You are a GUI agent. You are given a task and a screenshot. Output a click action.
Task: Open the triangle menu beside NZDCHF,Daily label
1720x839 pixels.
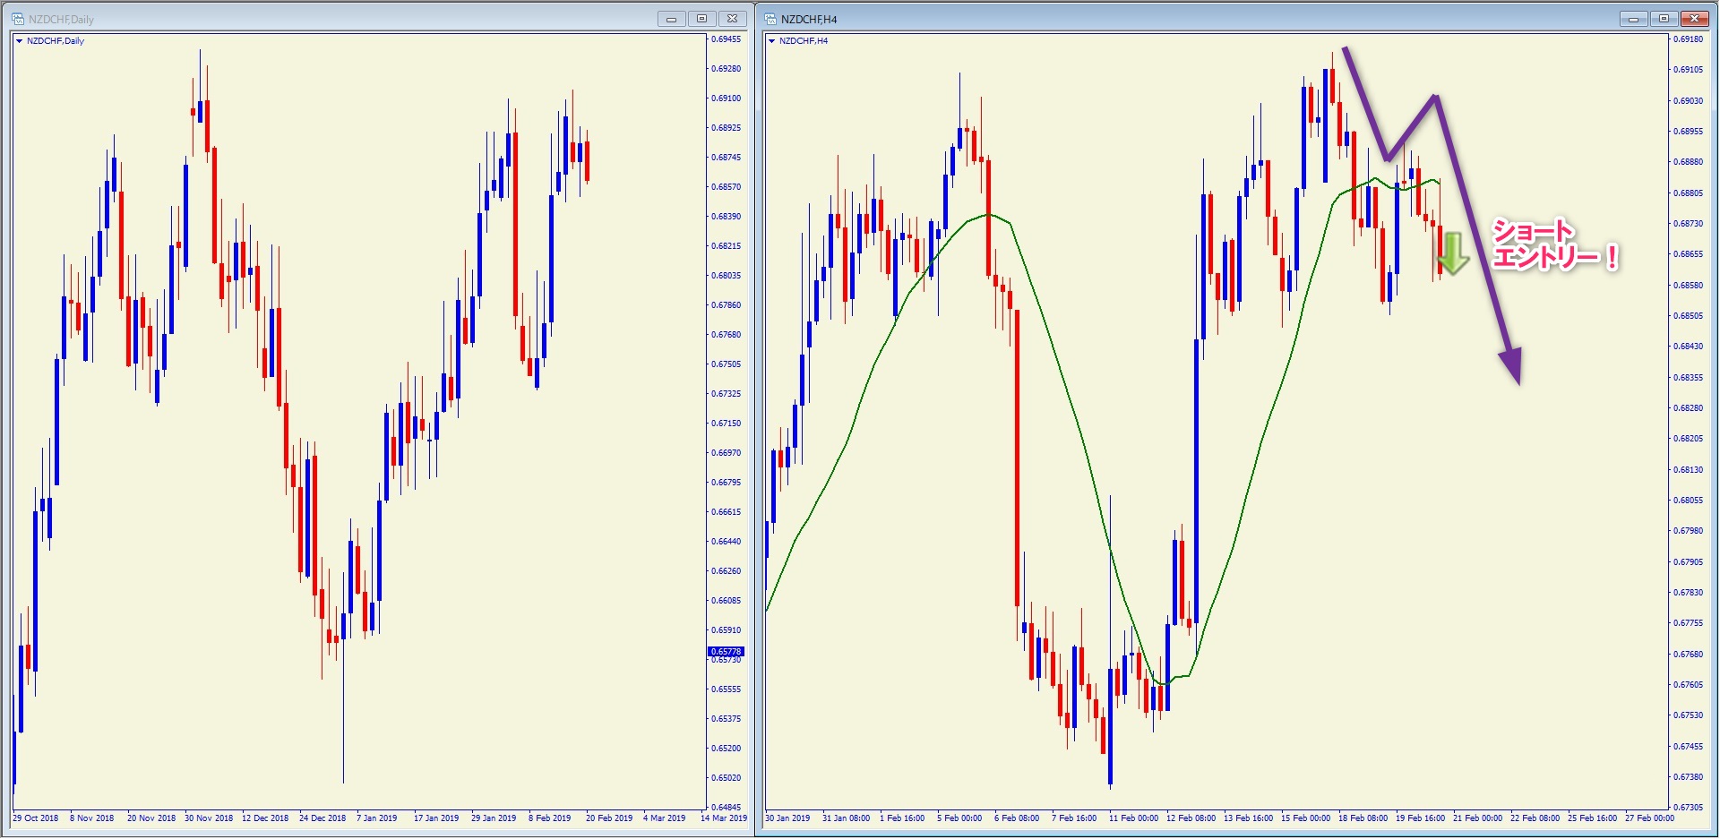pyautogui.click(x=19, y=41)
